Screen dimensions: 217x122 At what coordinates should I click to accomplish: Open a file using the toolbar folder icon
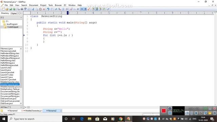click(x=7, y=9)
